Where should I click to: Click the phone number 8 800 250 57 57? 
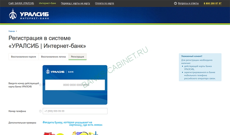coord(212,3)
